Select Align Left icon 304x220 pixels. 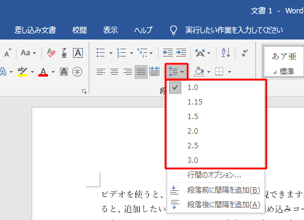click(x=101, y=72)
